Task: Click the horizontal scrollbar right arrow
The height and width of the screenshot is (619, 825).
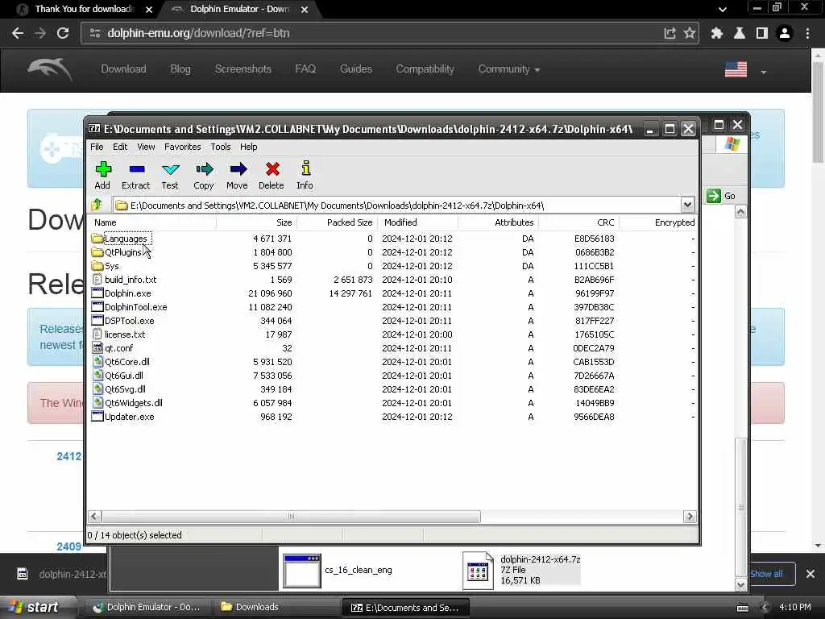Action: [690, 517]
